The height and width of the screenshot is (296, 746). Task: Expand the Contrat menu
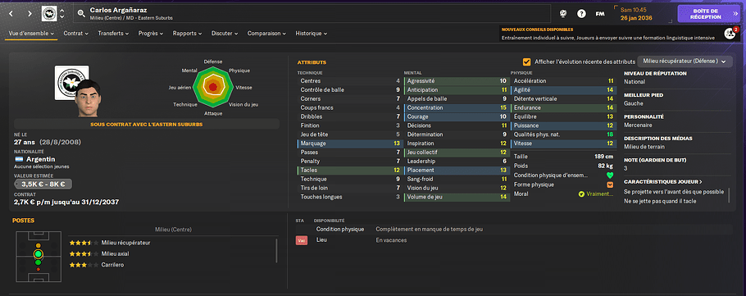pyautogui.click(x=76, y=34)
